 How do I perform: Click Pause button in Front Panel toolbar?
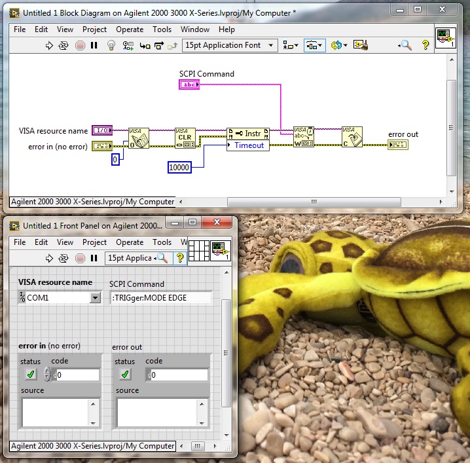tap(94, 258)
